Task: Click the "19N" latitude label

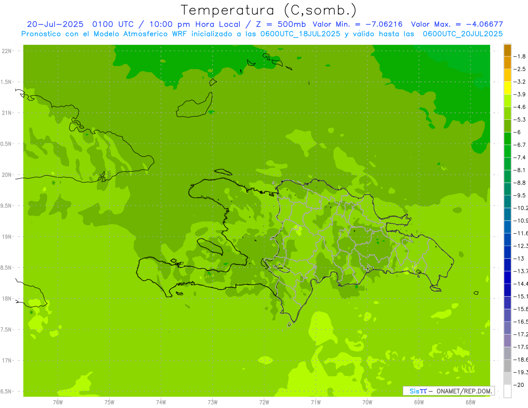Action: click(7, 237)
